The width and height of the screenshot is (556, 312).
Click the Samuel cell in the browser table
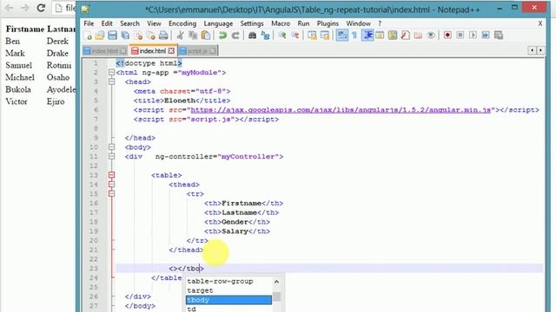pos(19,66)
